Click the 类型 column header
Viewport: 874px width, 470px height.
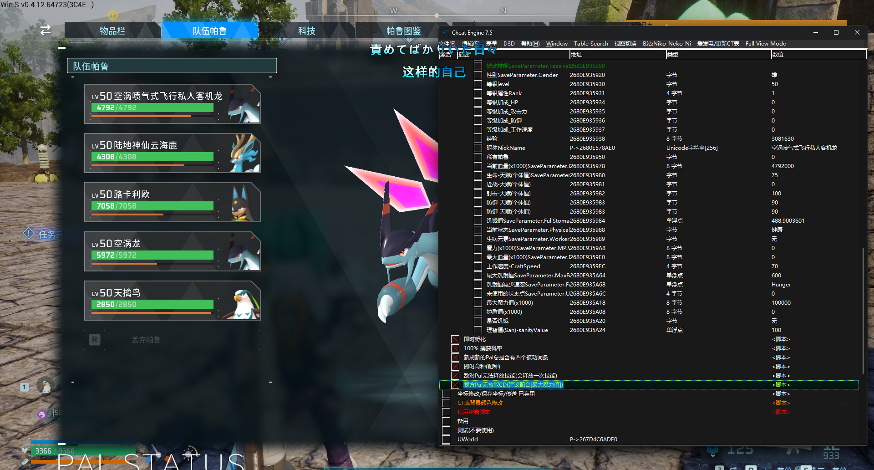click(x=718, y=54)
